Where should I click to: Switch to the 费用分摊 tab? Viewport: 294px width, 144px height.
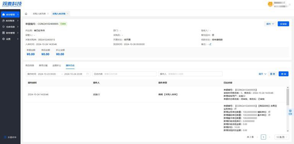click(x=43, y=66)
